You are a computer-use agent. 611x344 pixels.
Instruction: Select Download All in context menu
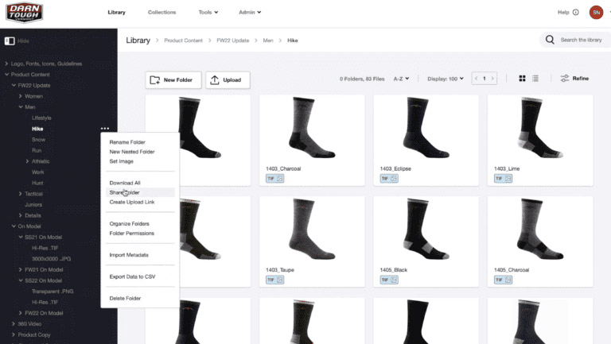[125, 183]
